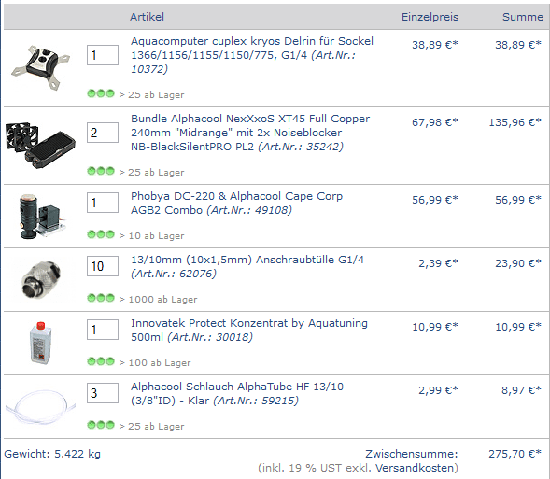Click green stock indicator for Anschraubtülle
The image size is (550, 479).
(x=101, y=298)
